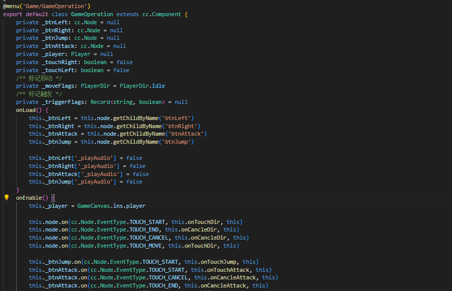Click the onLoad method name
Viewport: 452px width, 291px height.
(x=26, y=110)
